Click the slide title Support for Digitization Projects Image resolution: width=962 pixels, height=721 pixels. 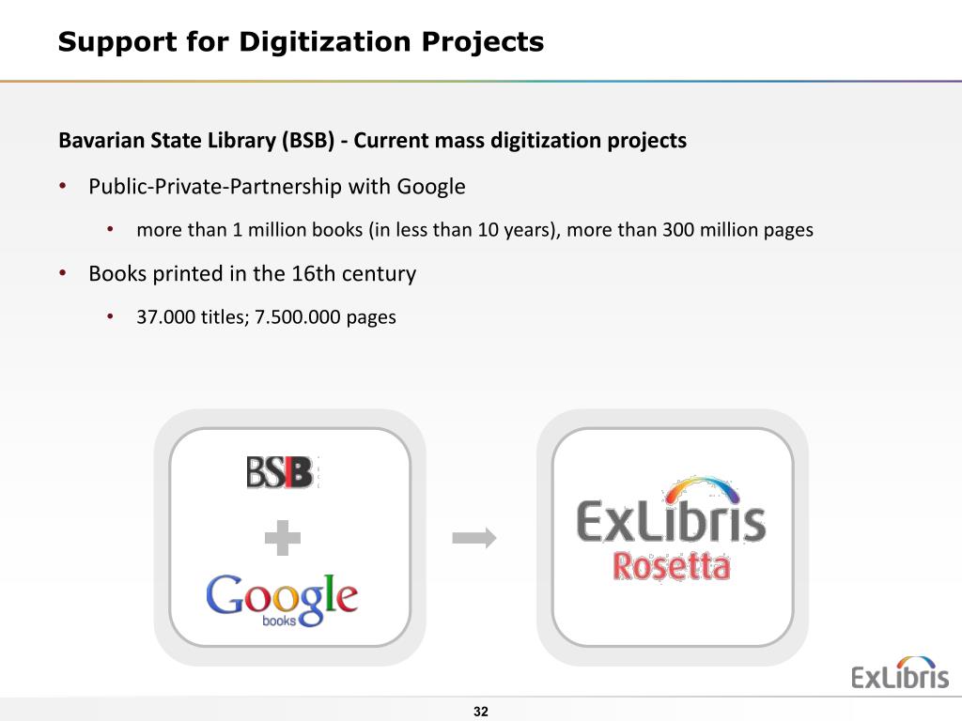[301, 41]
